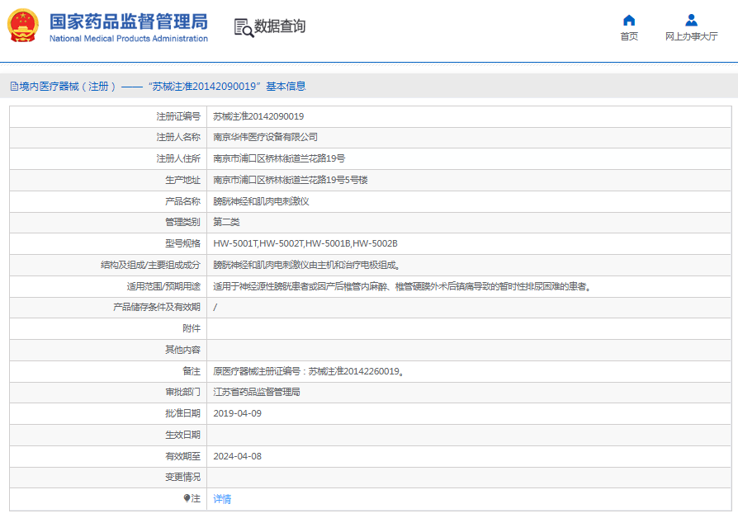Select the slash value for storage conditions
The image size is (738, 518).
[215, 307]
